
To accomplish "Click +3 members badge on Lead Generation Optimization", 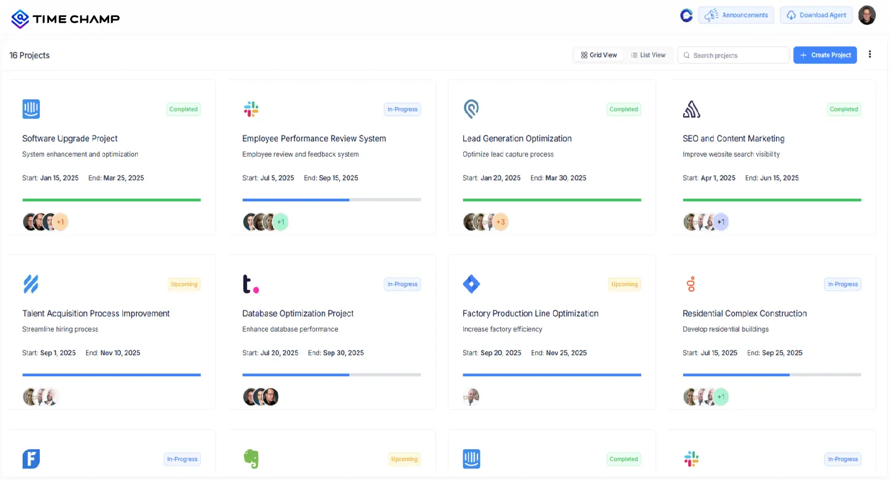I will [501, 222].
